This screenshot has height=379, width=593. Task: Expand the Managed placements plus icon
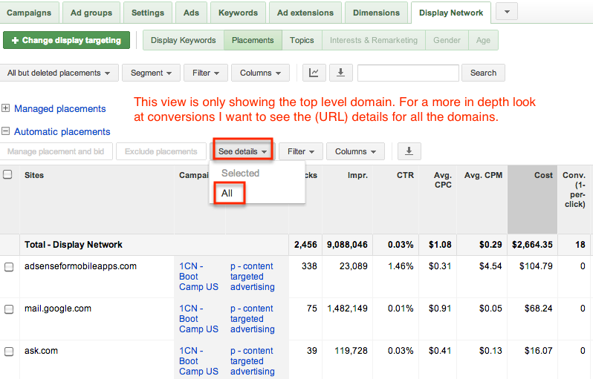click(x=5, y=108)
